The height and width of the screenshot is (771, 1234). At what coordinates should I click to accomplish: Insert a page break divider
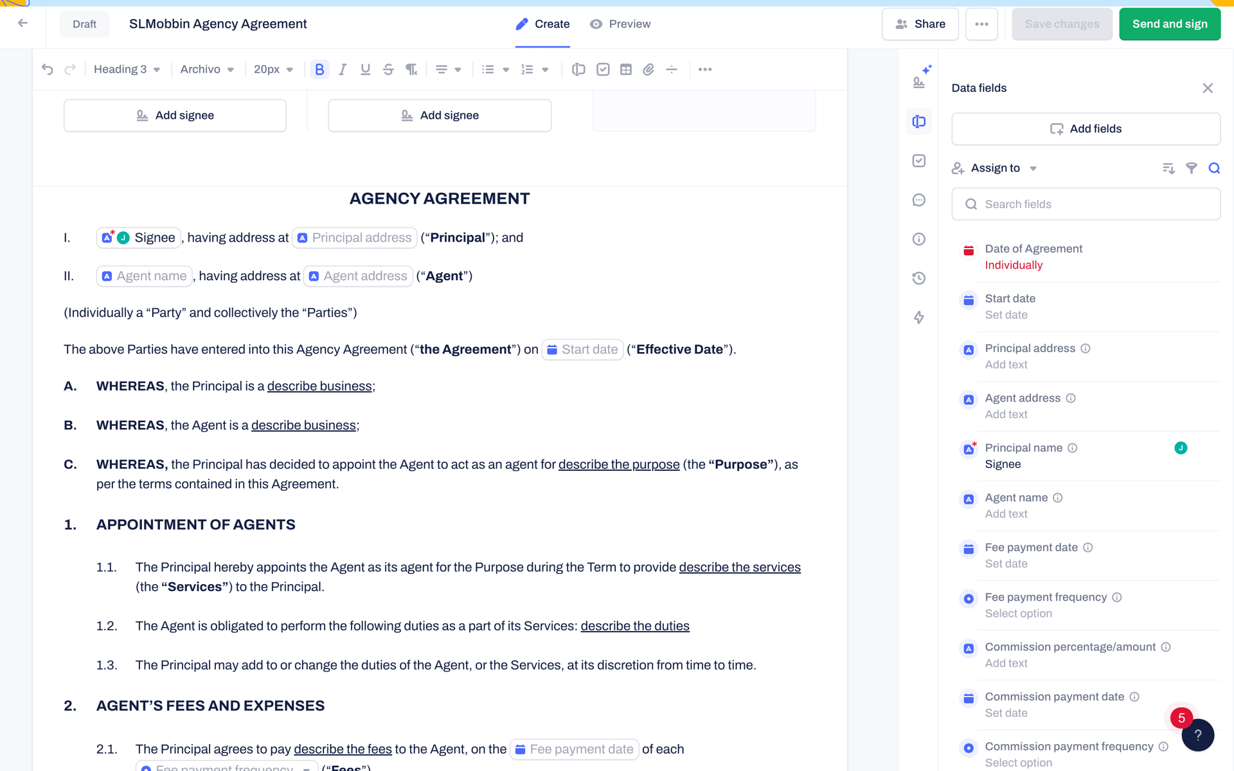coord(672,69)
